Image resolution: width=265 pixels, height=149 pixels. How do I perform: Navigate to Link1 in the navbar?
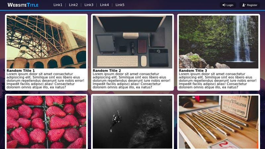(58, 5)
